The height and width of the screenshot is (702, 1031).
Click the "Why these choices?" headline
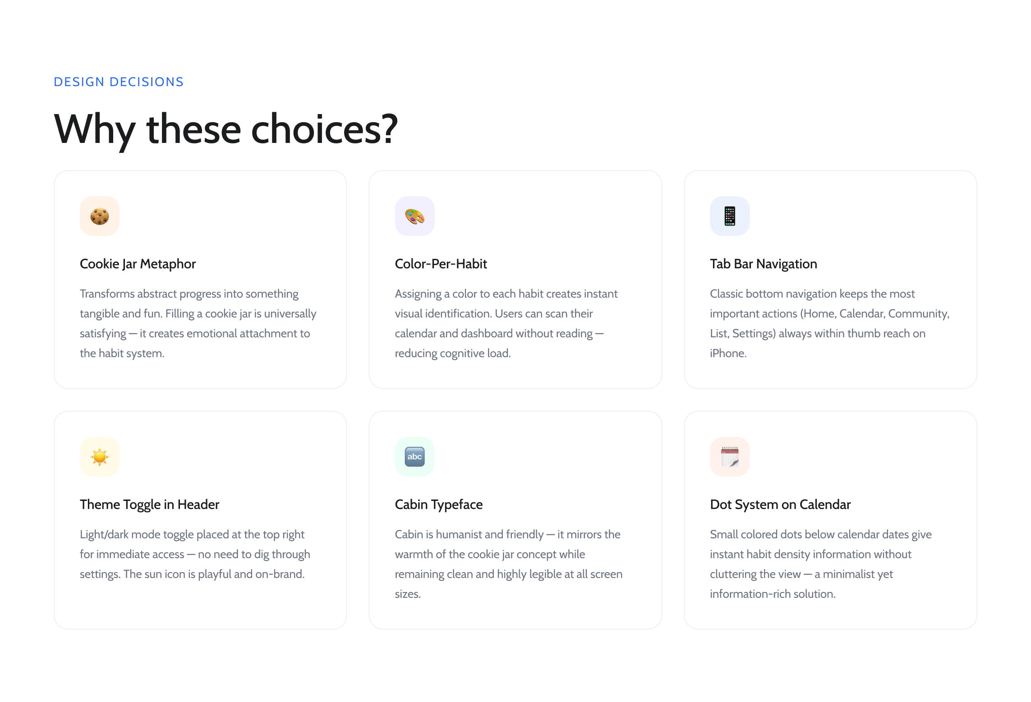[226, 129]
